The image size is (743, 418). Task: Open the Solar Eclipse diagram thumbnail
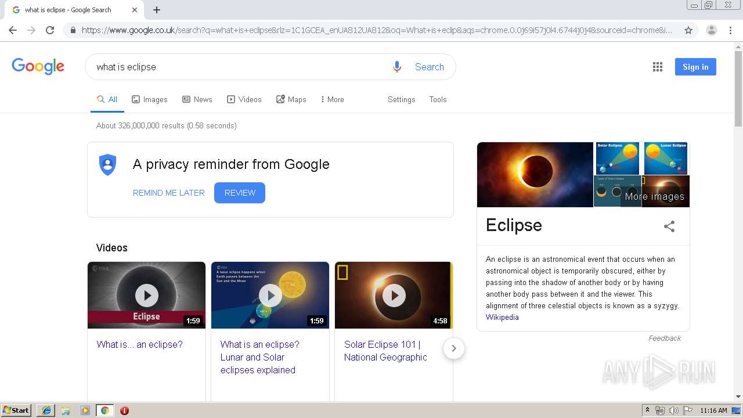tap(618, 158)
